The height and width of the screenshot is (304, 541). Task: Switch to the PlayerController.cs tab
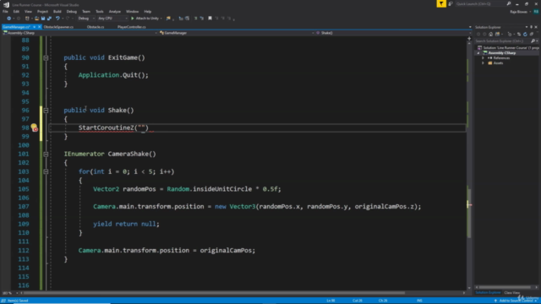(x=132, y=27)
